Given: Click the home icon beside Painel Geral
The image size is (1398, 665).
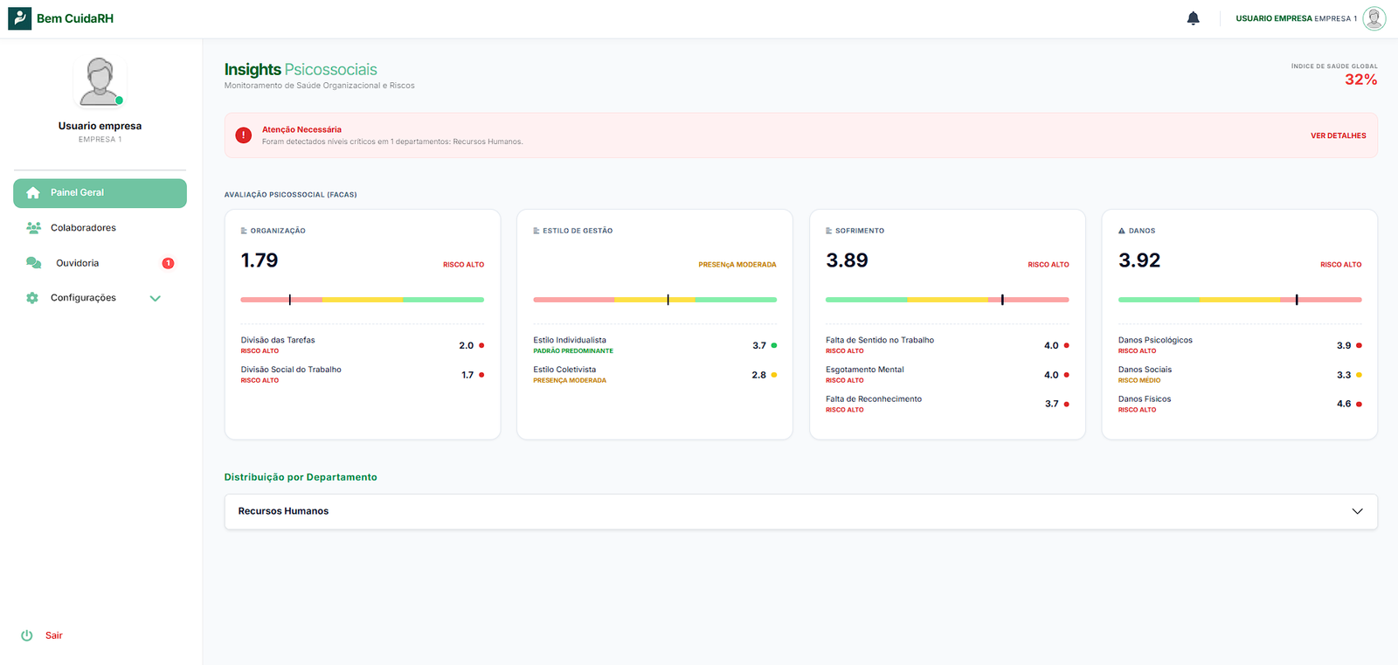Looking at the screenshot, I should 33,193.
